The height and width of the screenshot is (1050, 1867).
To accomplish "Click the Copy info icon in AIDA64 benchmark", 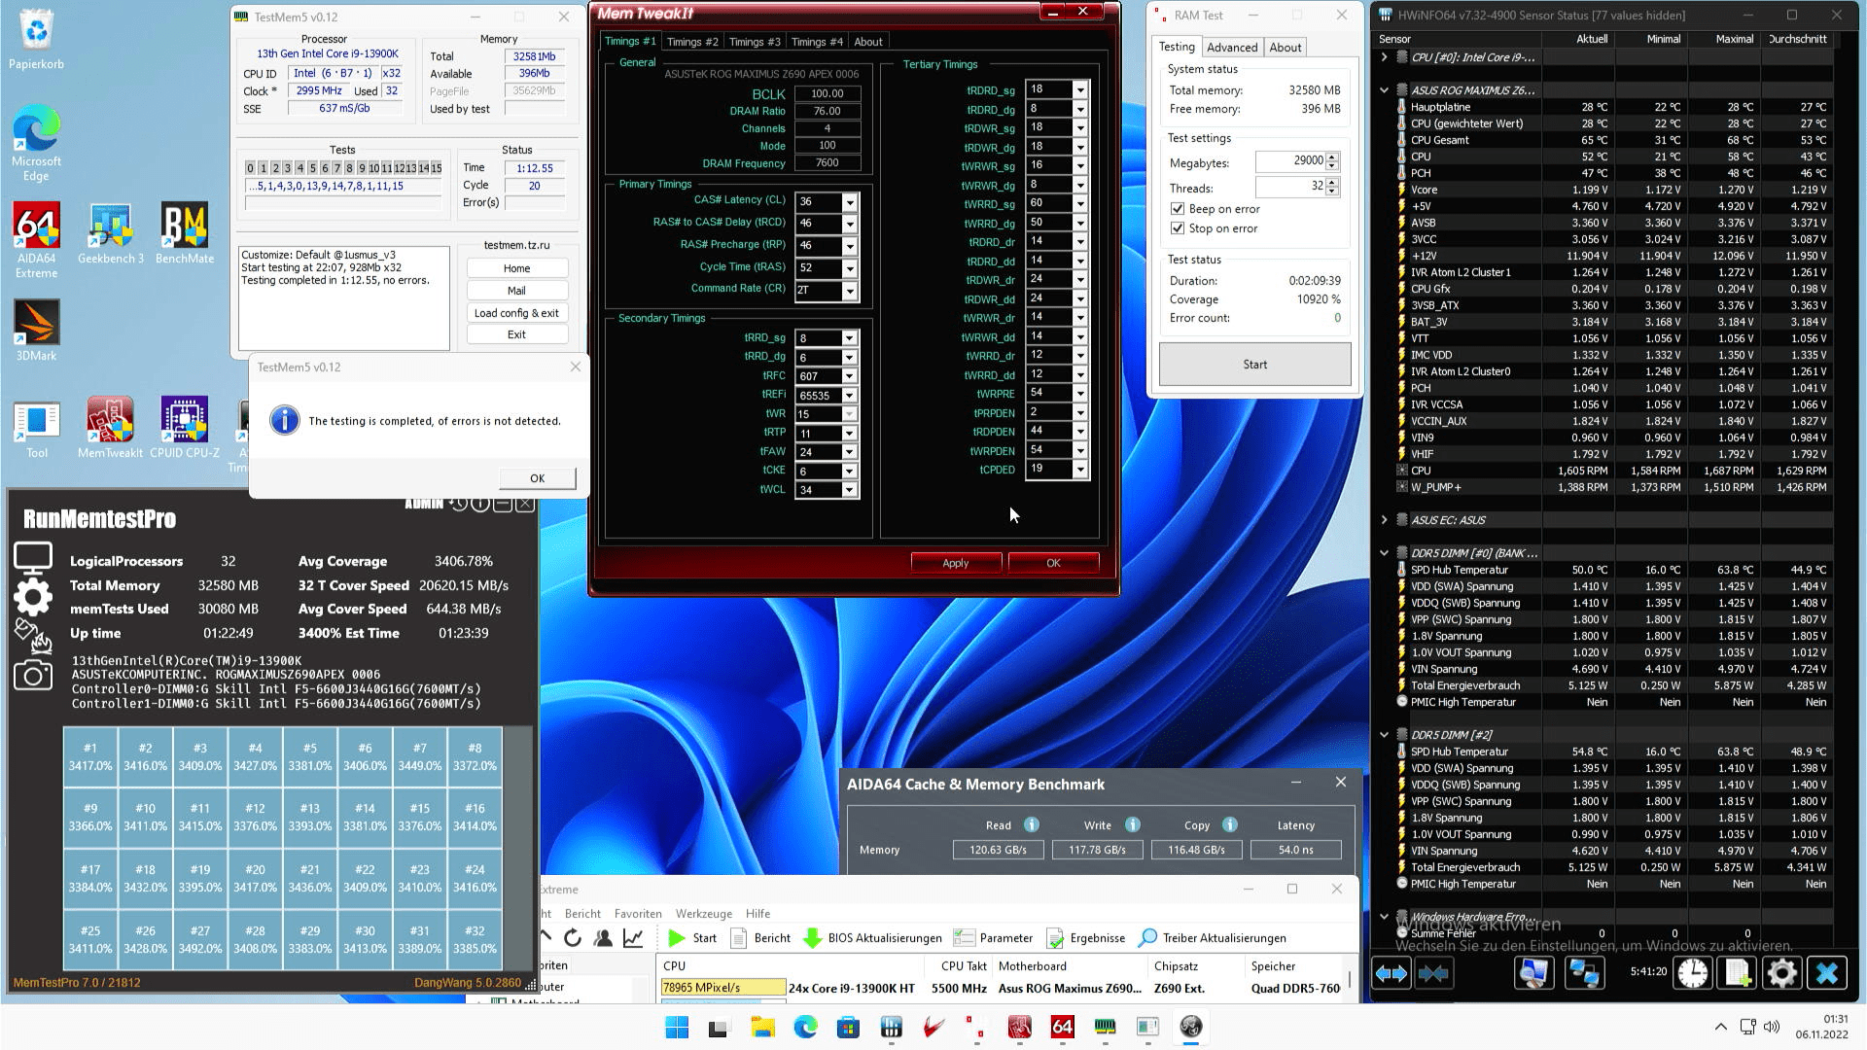I will point(1230,824).
